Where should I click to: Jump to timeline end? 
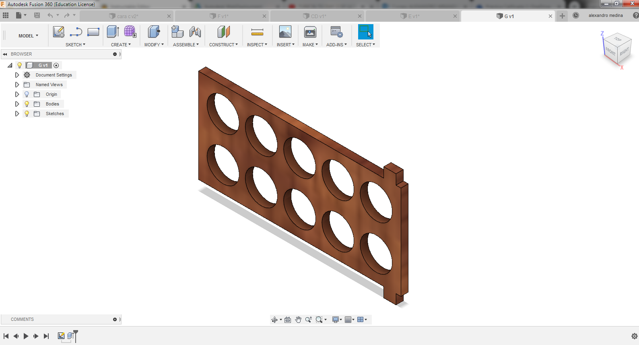pos(46,336)
